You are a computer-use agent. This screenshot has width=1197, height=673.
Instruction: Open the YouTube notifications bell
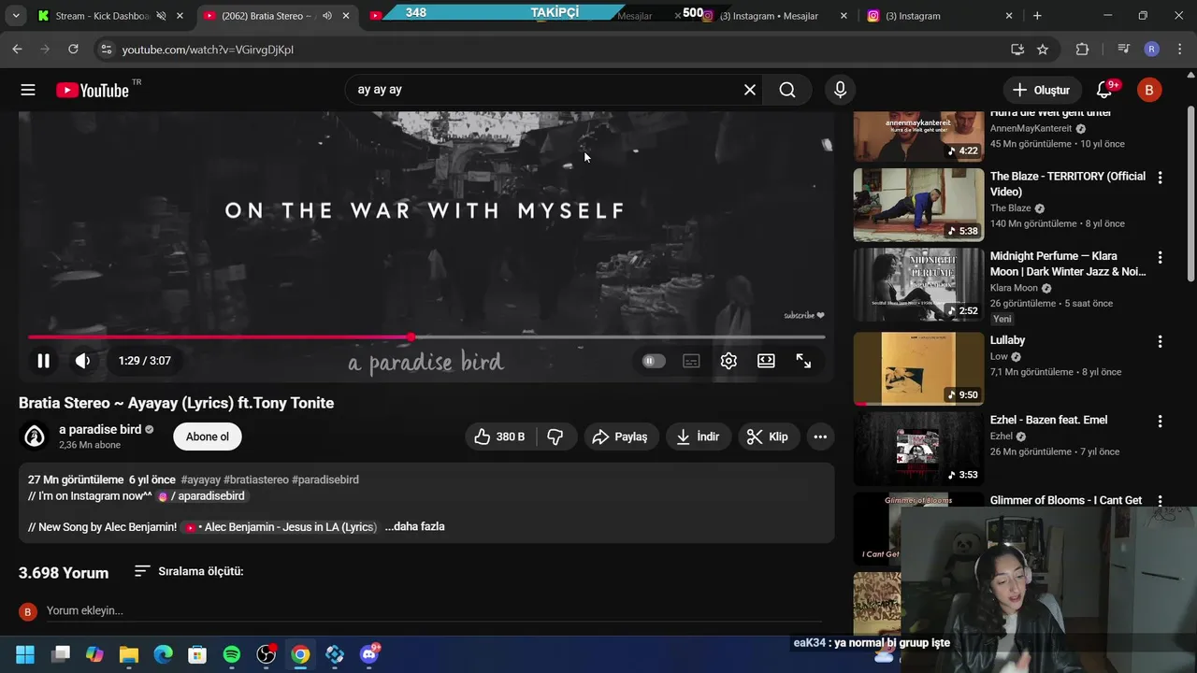1104,90
